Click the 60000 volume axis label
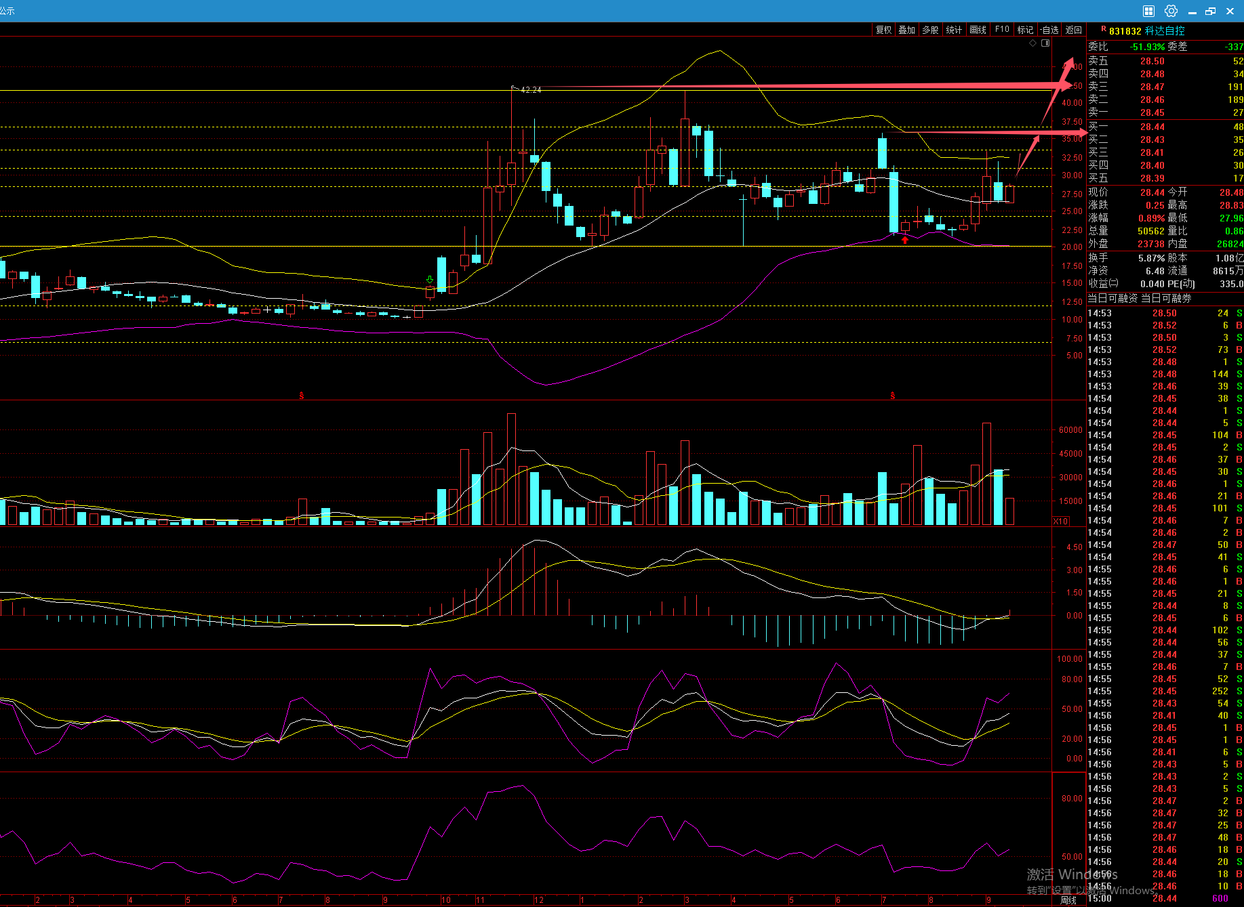The width and height of the screenshot is (1244, 907). pos(1070,430)
